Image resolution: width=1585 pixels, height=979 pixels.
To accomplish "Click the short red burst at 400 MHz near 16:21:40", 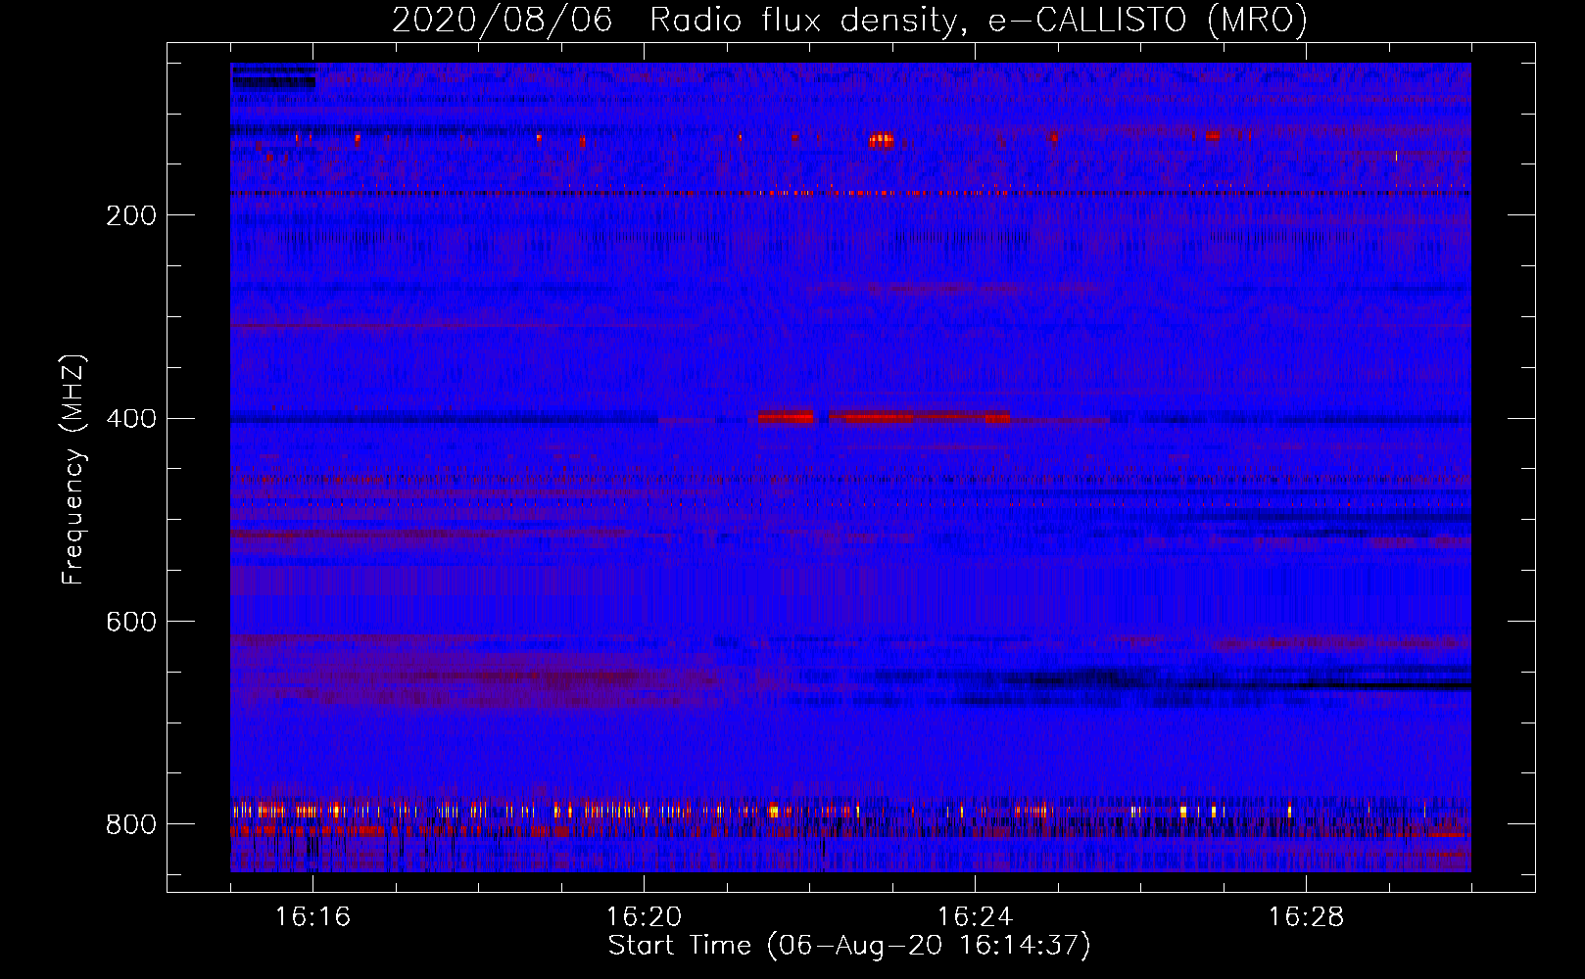I will click(785, 417).
